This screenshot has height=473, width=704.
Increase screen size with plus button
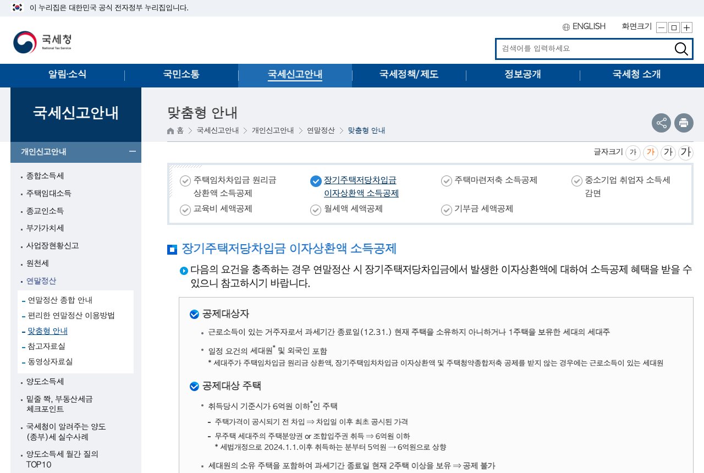[686, 28]
